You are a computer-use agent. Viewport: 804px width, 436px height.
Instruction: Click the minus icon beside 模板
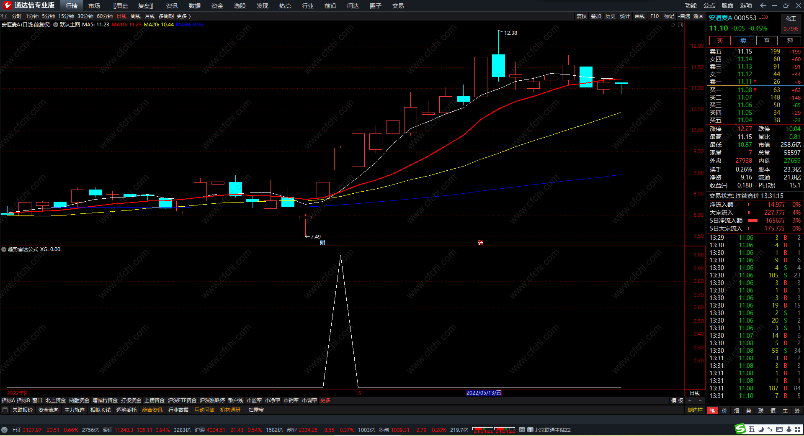point(700,400)
